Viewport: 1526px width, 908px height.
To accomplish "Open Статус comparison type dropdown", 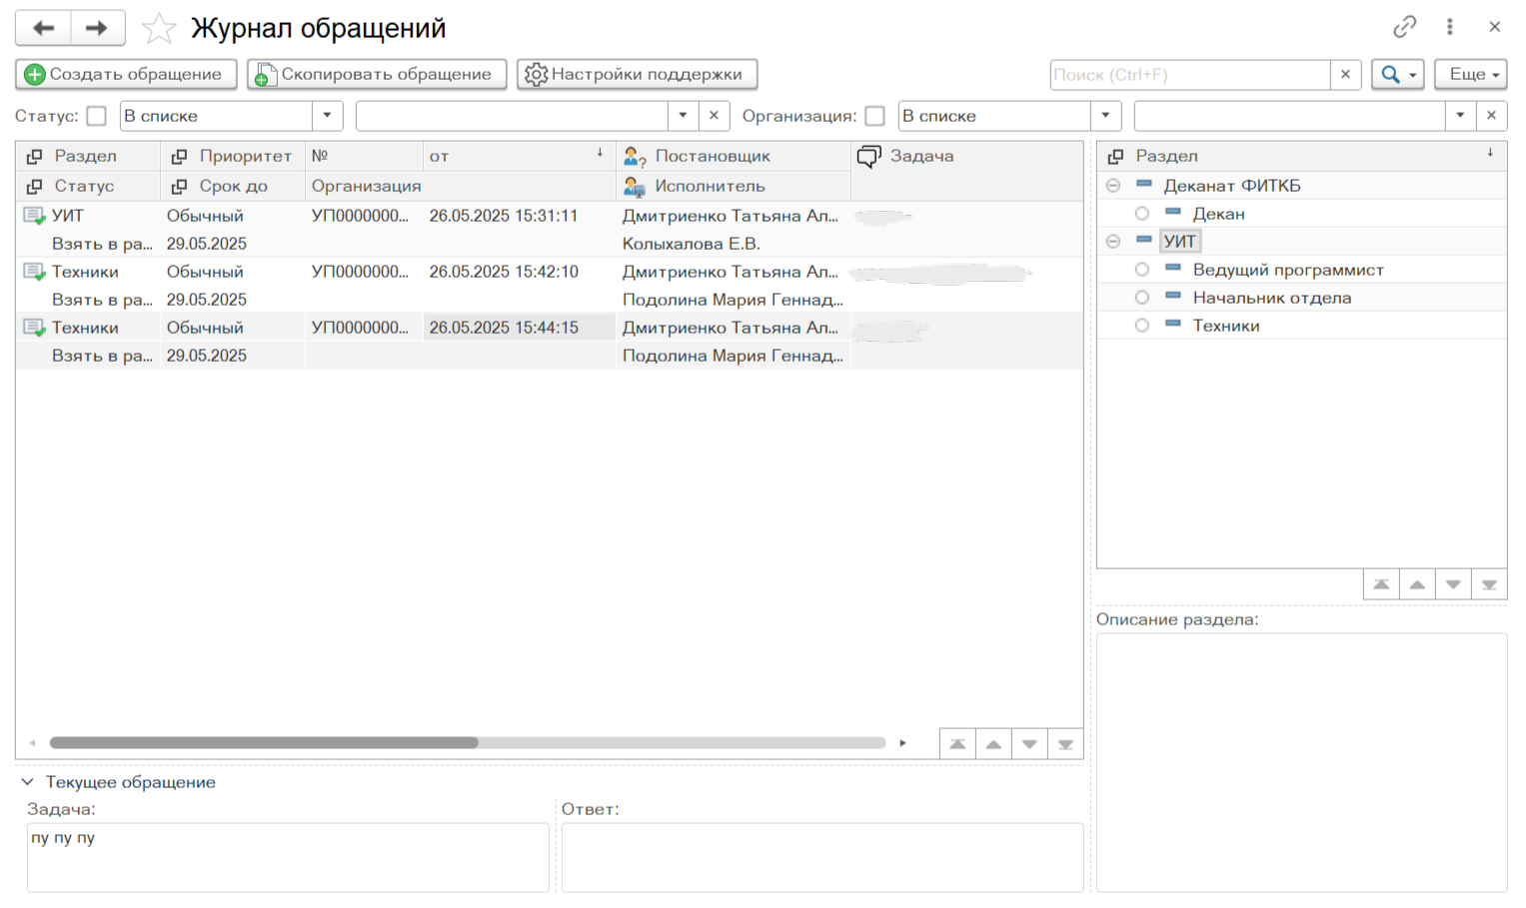I will (x=327, y=116).
